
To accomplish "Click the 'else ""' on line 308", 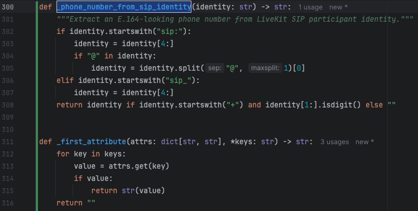I will [381, 105].
